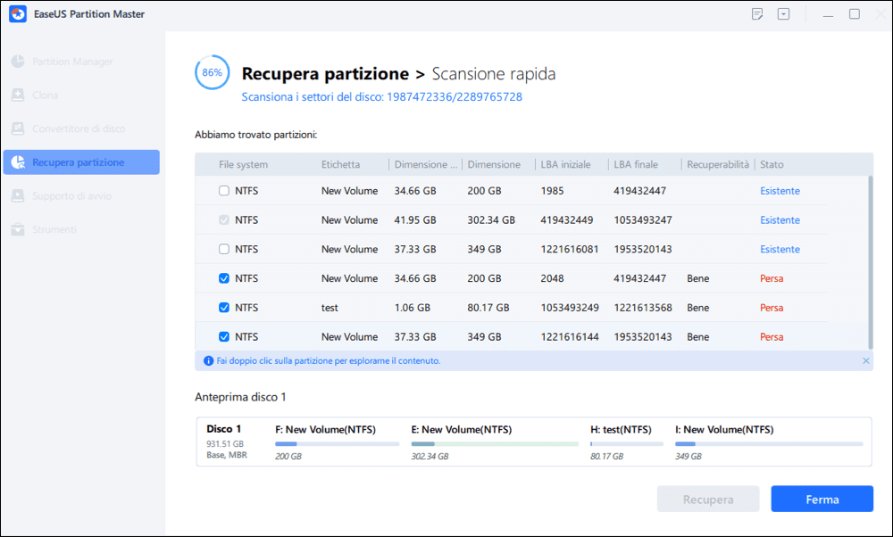Click the Clona sidebar icon
Image resolution: width=893 pixels, height=537 pixels.
[x=18, y=95]
